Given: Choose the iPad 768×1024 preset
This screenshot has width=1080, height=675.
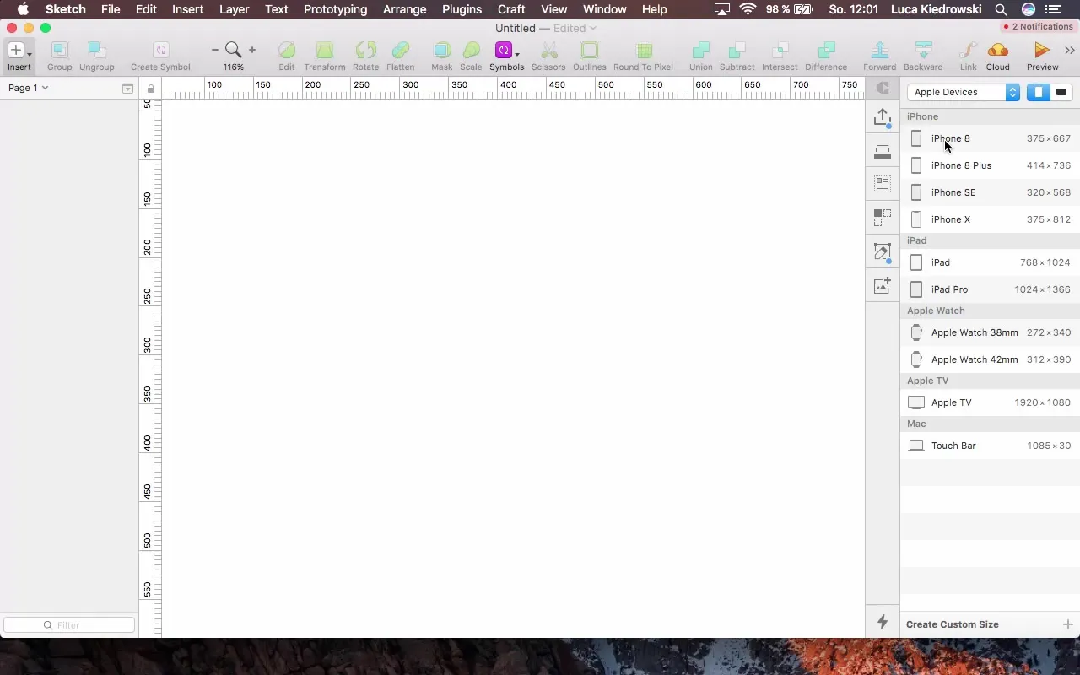Looking at the screenshot, I should tap(990, 262).
